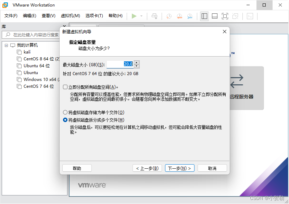Viewport: 289px width, 204px height.
Task: Select Windows 10 x64 in library
Action: coord(41,80)
